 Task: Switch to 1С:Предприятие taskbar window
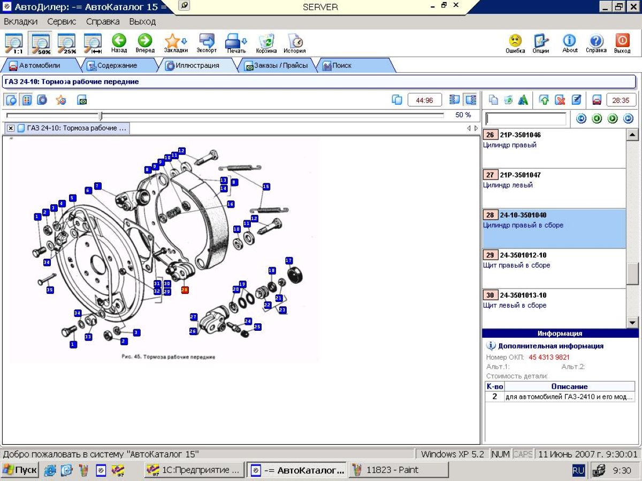[x=194, y=470]
